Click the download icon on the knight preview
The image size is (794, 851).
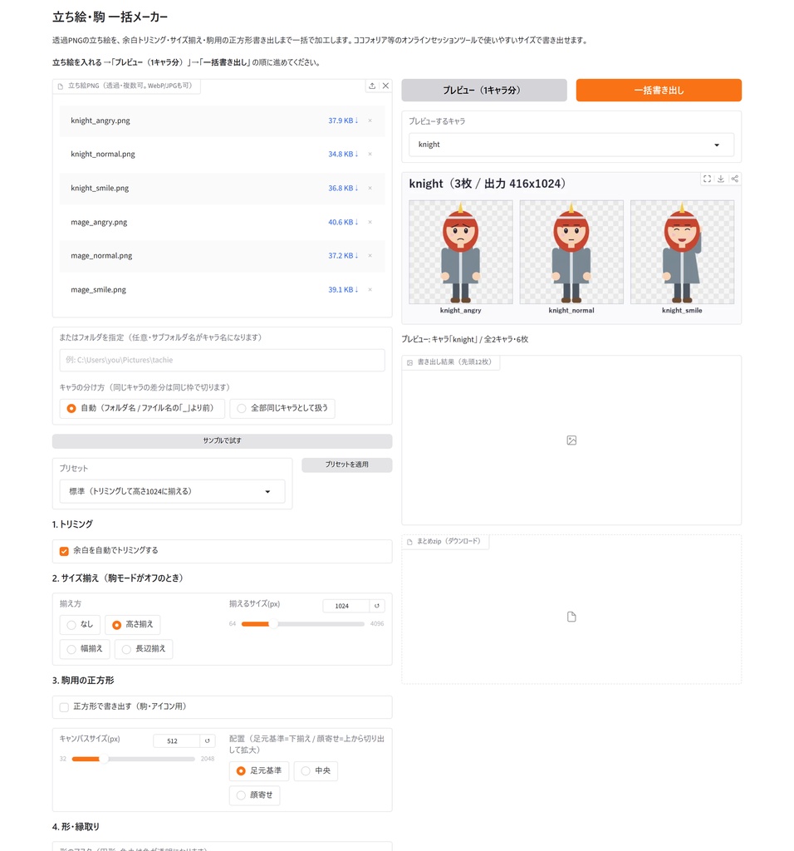[x=721, y=179]
